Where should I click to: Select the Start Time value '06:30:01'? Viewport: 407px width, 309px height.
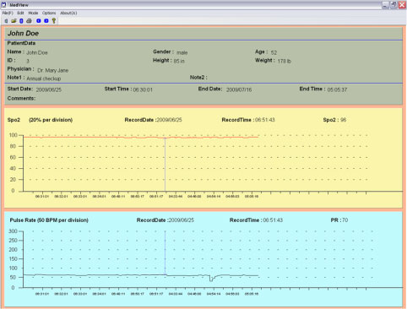pos(143,89)
